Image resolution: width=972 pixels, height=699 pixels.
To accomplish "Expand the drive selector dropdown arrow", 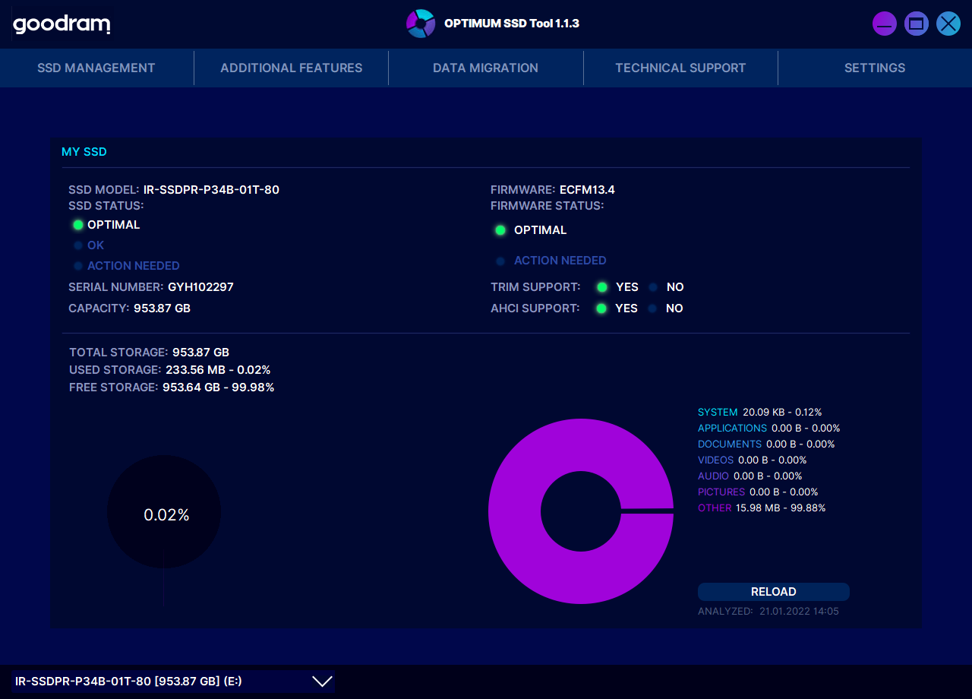I will pos(323,682).
